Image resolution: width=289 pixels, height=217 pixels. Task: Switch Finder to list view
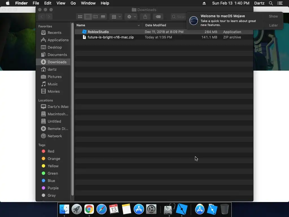[88, 17]
